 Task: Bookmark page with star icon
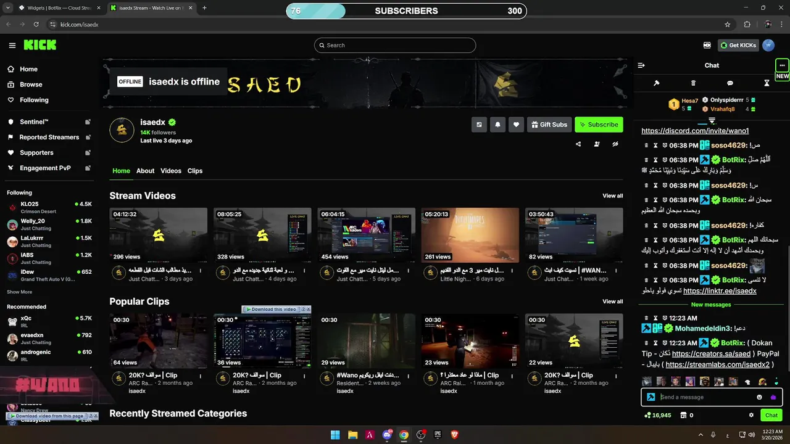pyautogui.click(x=728, y=25)
